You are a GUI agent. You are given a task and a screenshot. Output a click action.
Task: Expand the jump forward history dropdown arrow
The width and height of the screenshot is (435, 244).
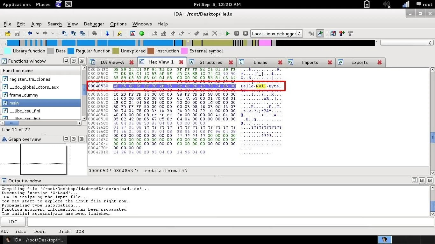[x=53, y=33]
